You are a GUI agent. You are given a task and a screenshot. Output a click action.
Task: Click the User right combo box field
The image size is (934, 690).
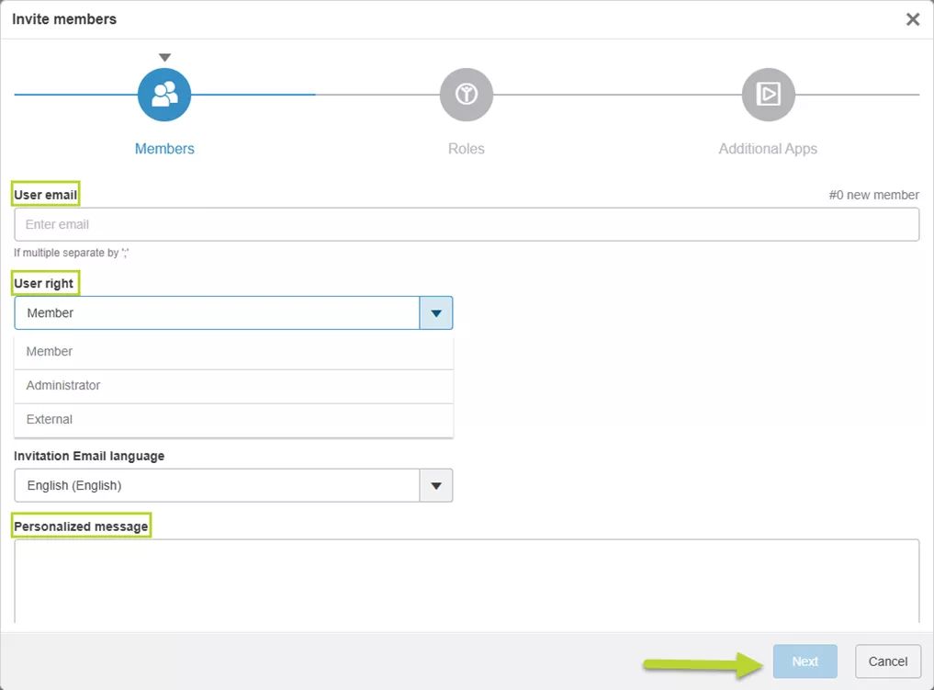217,313
